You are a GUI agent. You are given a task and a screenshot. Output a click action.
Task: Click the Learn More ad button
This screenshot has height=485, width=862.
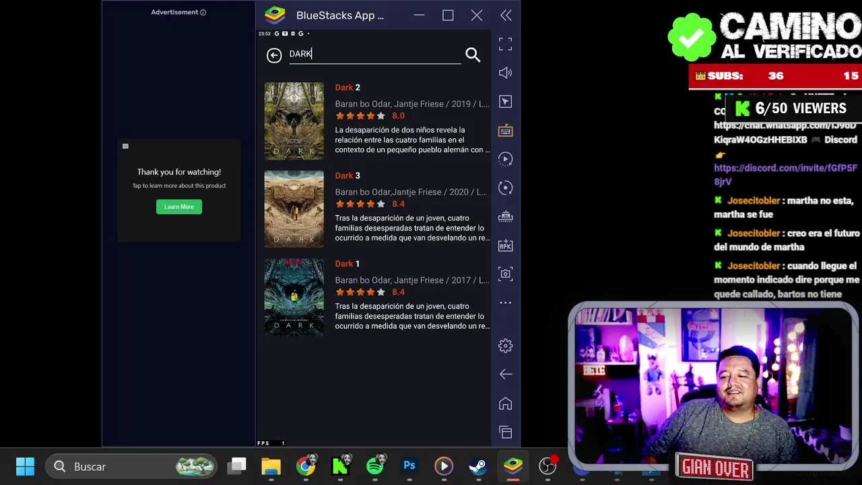tap(179, 207)
